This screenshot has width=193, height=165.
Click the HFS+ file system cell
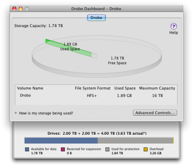pyautogui.click(x=92, y=96)
